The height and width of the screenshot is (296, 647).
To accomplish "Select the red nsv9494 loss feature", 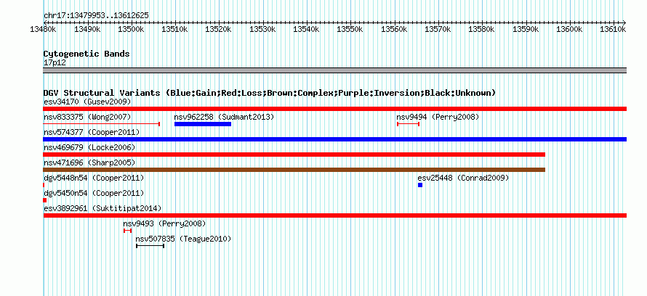I will 408,124.
